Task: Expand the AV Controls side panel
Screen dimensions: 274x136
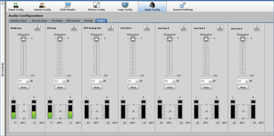Action: pos(2,3)
